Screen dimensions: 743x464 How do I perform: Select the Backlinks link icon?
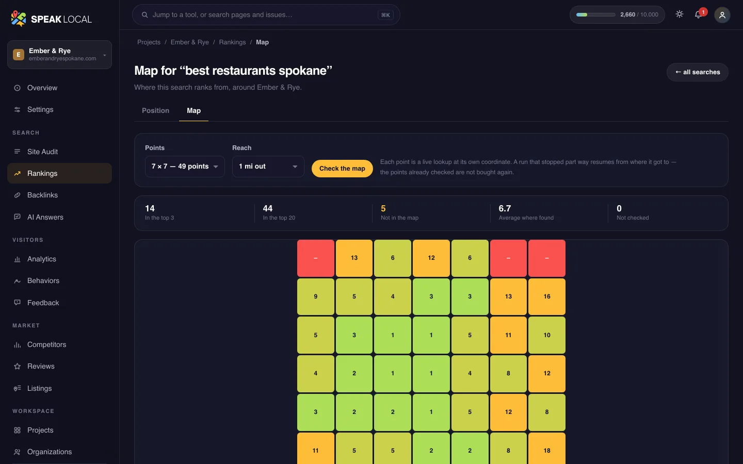pyautogui.click(x=17, y=195)
